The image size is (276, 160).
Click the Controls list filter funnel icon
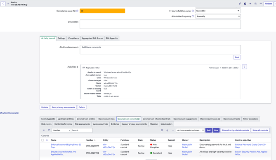[x=49, y=130]
